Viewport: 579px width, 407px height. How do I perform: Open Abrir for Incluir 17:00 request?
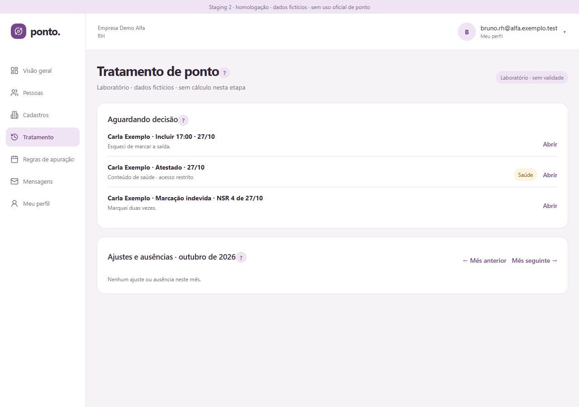coord(550,144)
